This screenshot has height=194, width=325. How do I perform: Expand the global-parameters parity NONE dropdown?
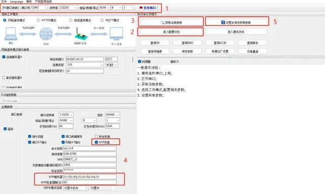coord(66,121)
